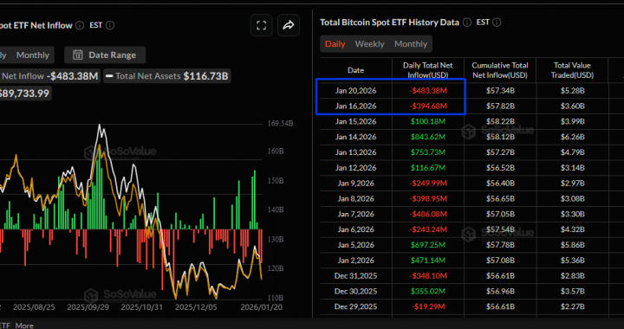Click the More link at bottom left

[x=24, y=326]
